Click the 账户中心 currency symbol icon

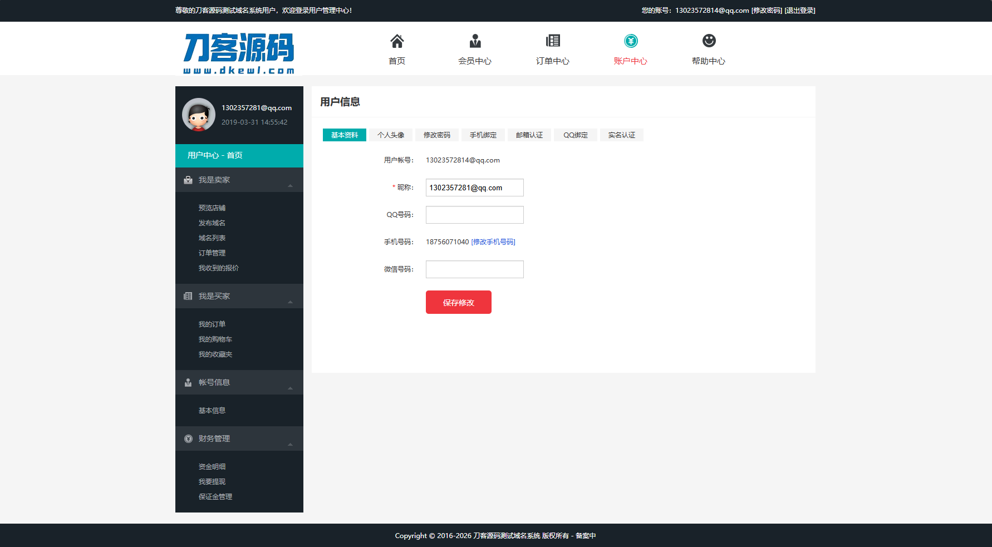630,40
